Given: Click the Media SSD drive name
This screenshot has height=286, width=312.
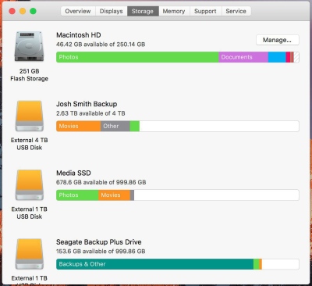Looking at the screenshot, I should pyautogui.click(x=73, y=173).
